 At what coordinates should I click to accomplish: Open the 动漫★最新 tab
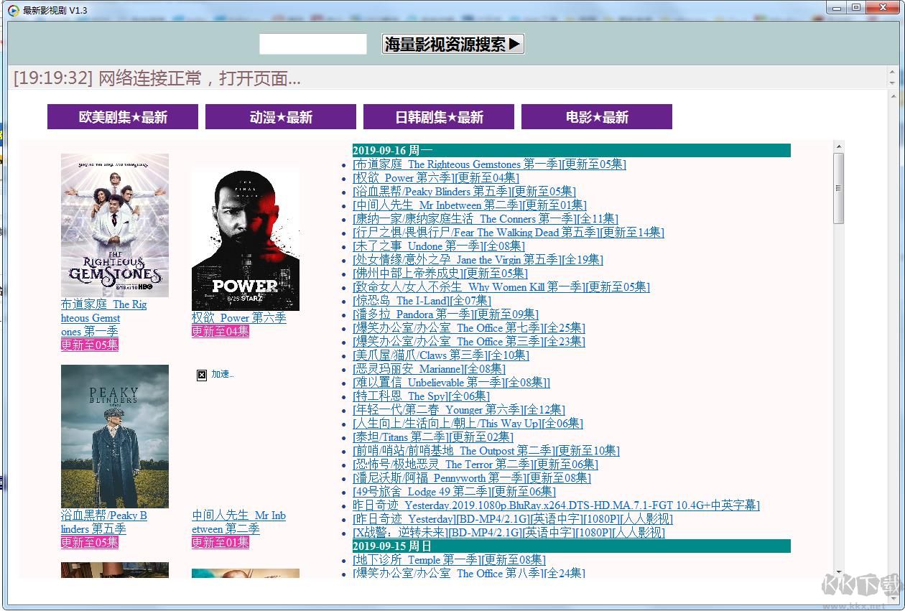pyautogui.click(x=281, y=117)
